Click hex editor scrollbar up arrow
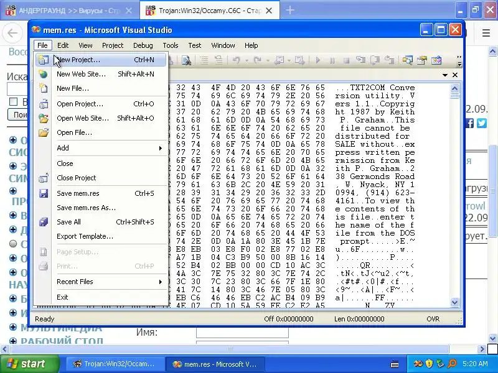The image size is (498, 373). pyautogui.click(x=454, y=88)
